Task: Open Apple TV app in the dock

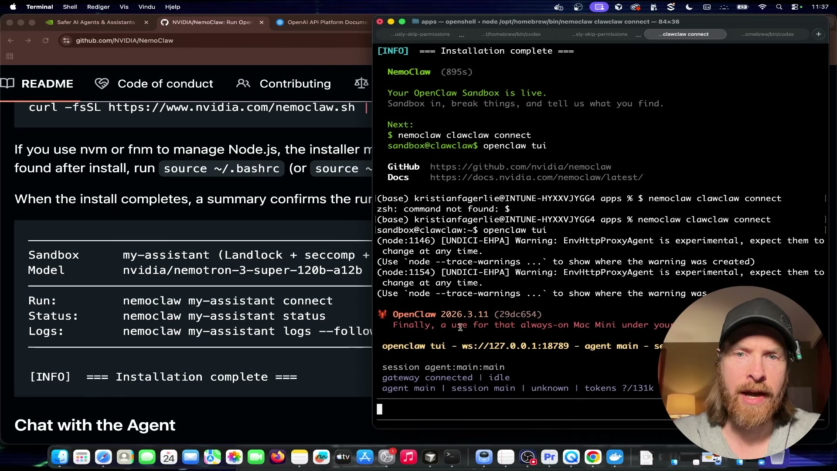Action: [343, 457]
